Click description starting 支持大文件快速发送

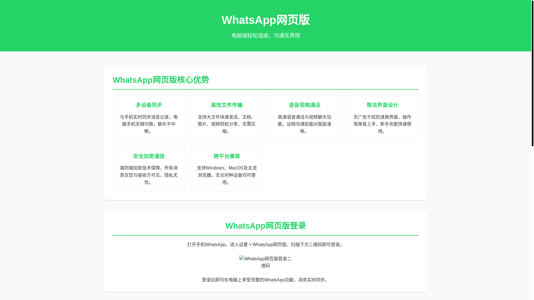click(227, 124)
